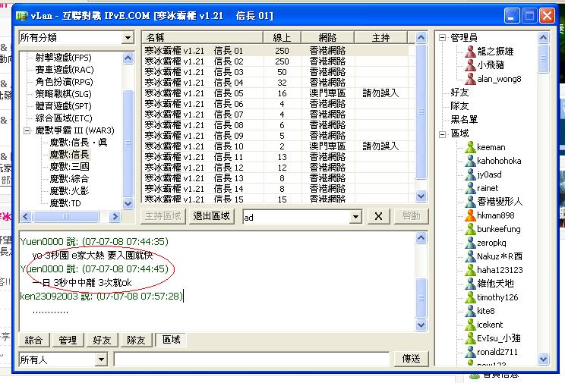
Task: Open the 所有分類 category dropdown
Action: tap(128, 37)
